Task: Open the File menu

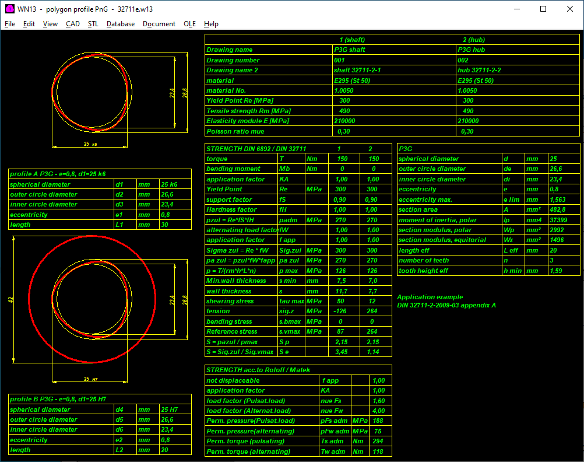Action: pyautogui.click(x=10, y=24)
